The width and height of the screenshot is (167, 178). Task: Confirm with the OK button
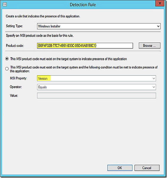[x=120, y=168]
